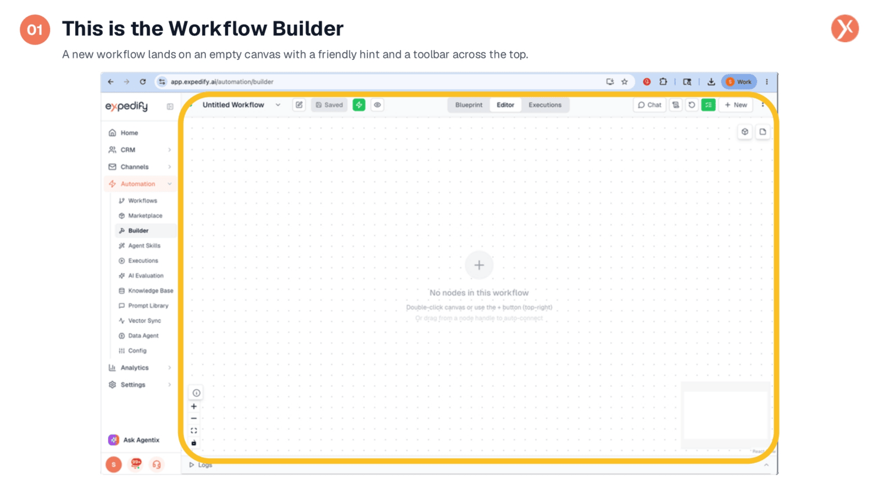Screen dimensions: 879x494
Task: Bookmark the page with the star icon
Action: (625, 82)
